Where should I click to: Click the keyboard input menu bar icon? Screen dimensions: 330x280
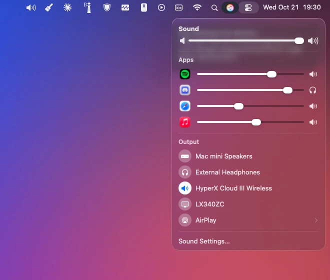[x=178, y=8]
